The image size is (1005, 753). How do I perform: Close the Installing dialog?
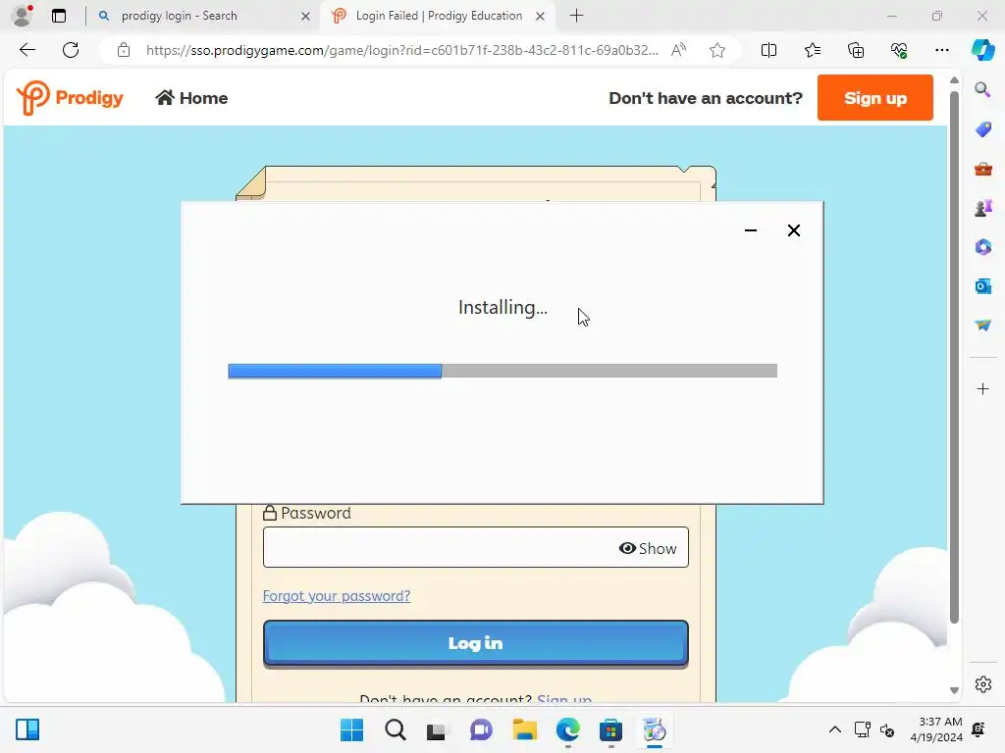click(793, 230)
